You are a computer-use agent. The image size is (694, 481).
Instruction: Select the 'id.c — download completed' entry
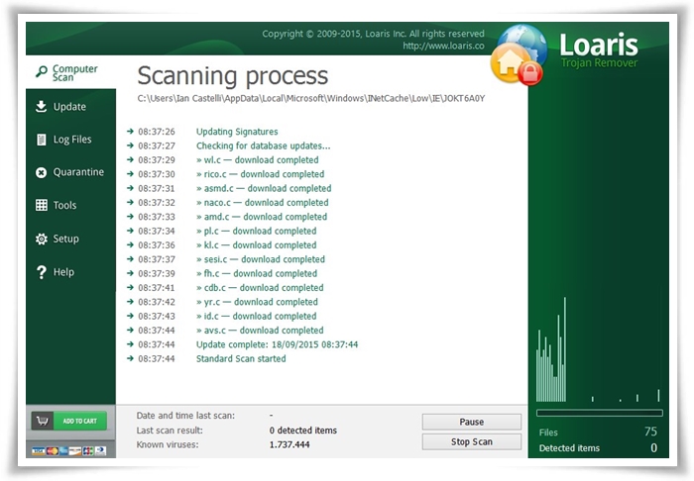[256, 316]
